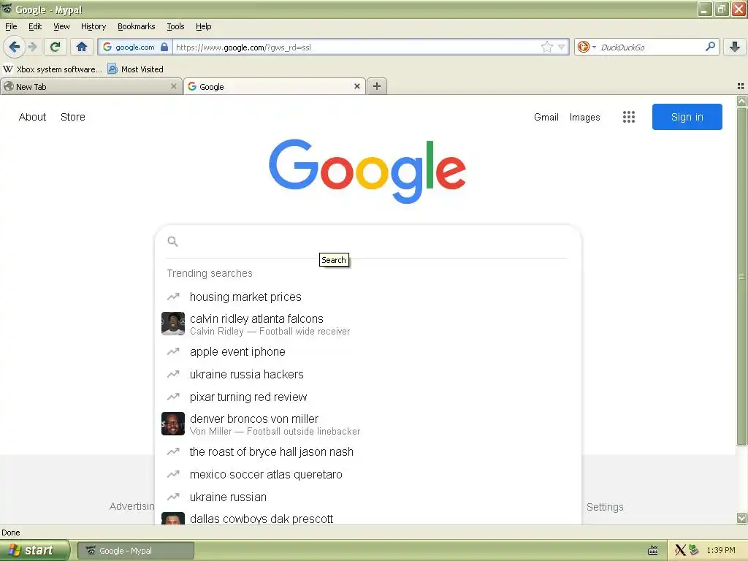Image resolution: width=748 pixels, height=561 pixels.
Task: Open the URL history dropdown arrow
Action: 562,47
